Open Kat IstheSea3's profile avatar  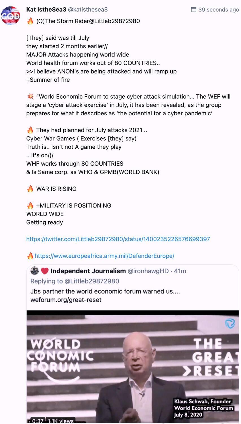(10, 16)
